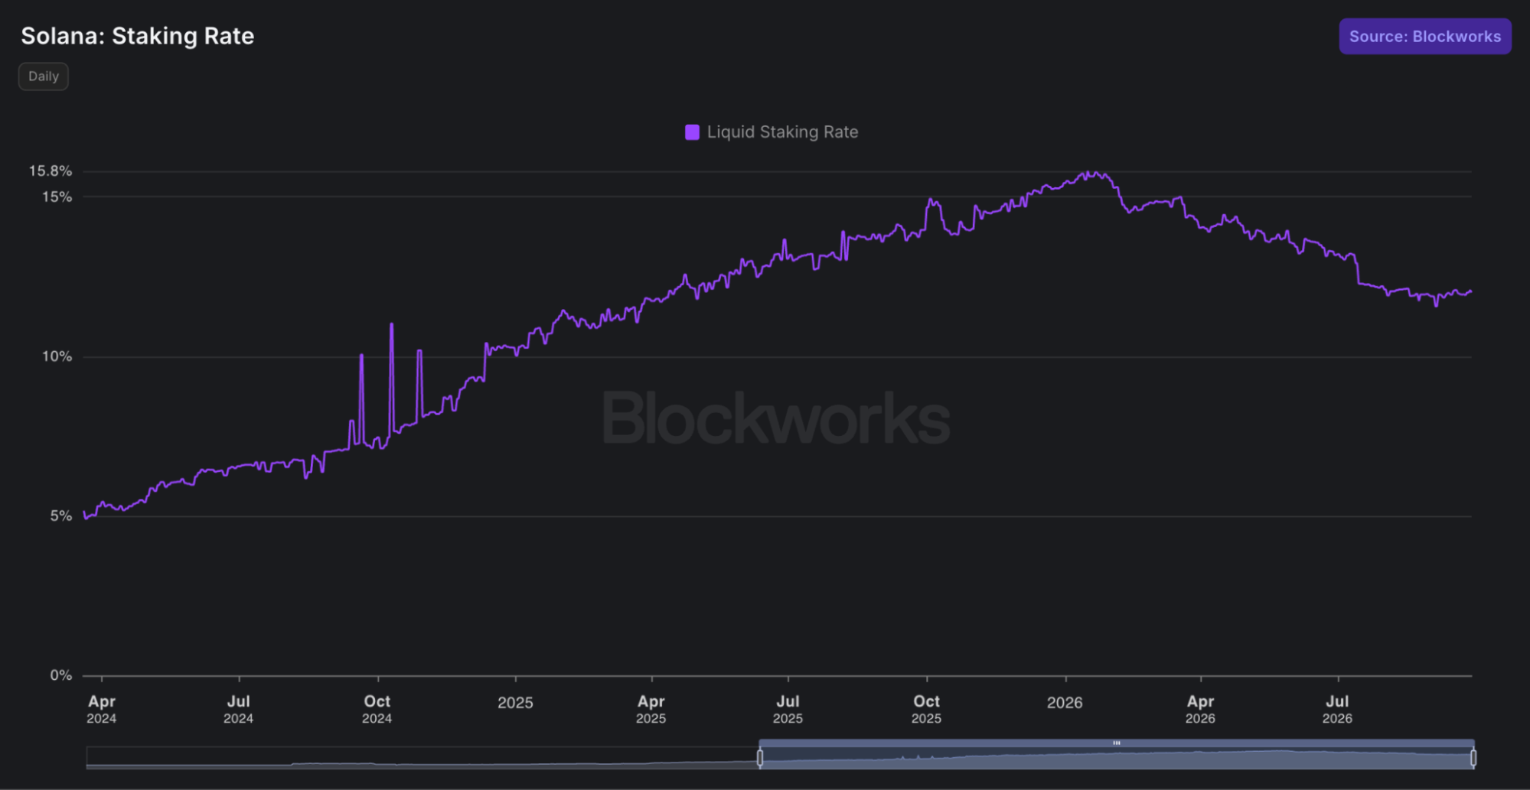This screenshot has width=1530, height=790.
Task: Click the Jul 2025 x-axis label
Action: [788, 709]
